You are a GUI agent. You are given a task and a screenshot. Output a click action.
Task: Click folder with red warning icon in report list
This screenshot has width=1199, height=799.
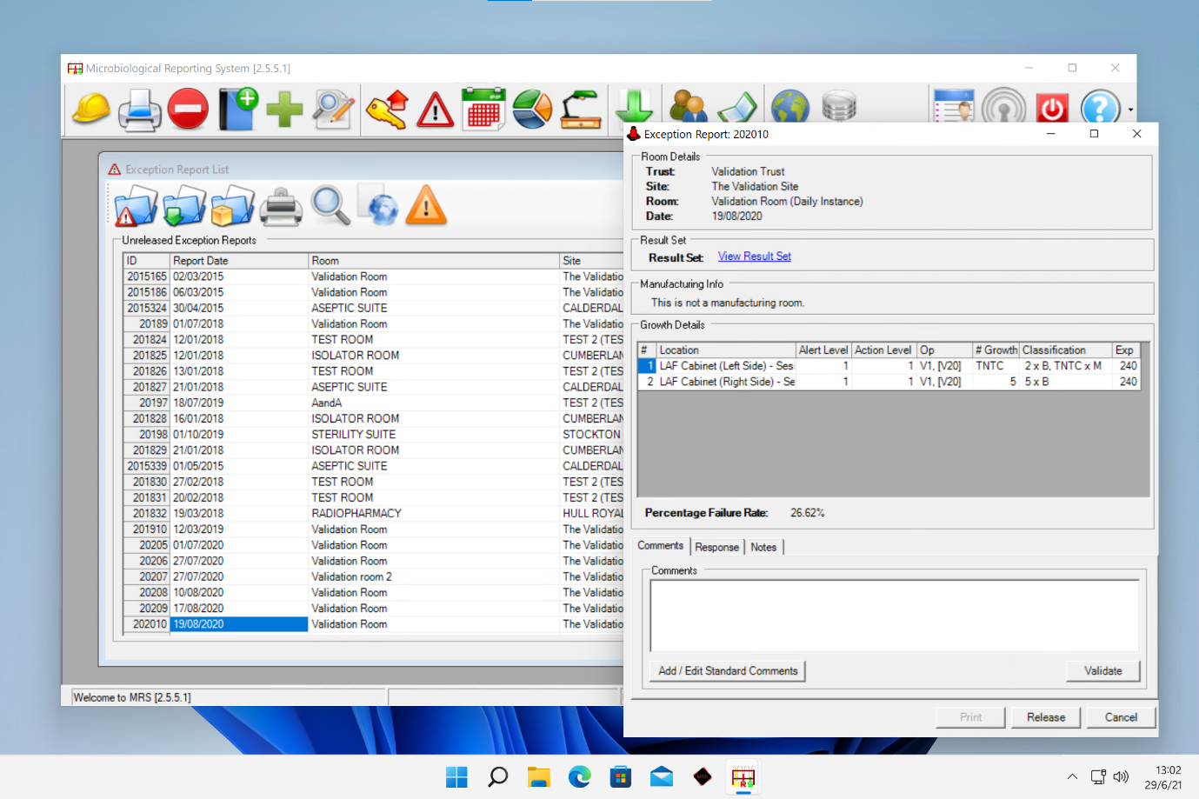click(x=136, y=206)
